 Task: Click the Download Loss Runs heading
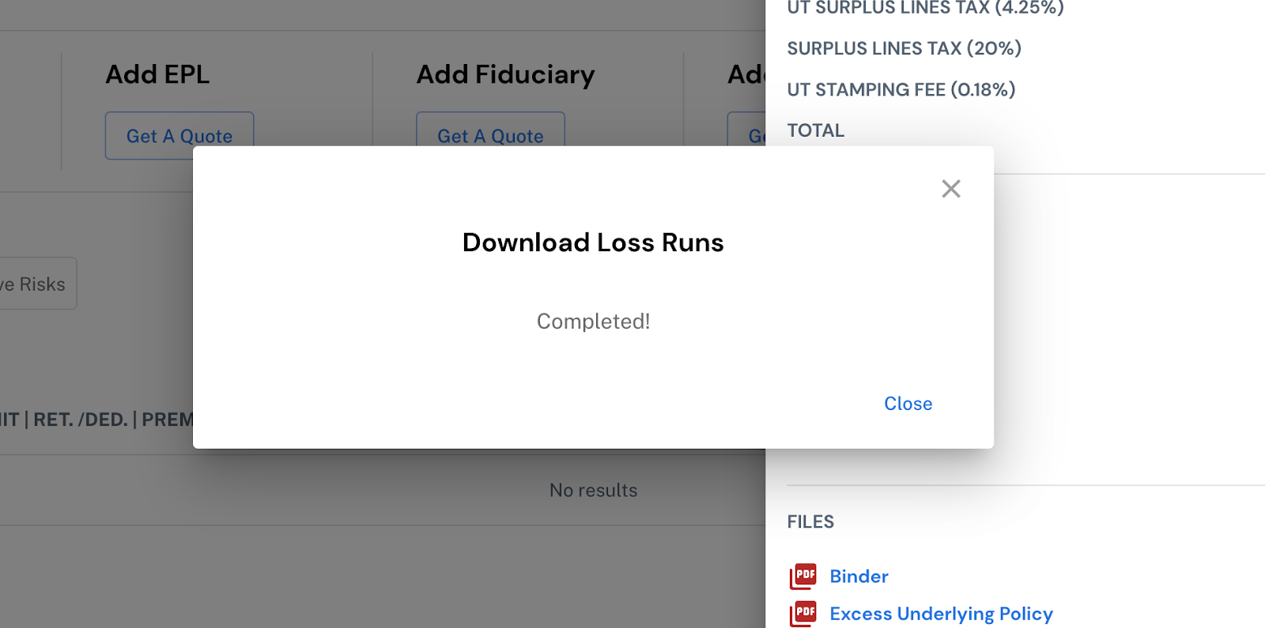(593, 243)
